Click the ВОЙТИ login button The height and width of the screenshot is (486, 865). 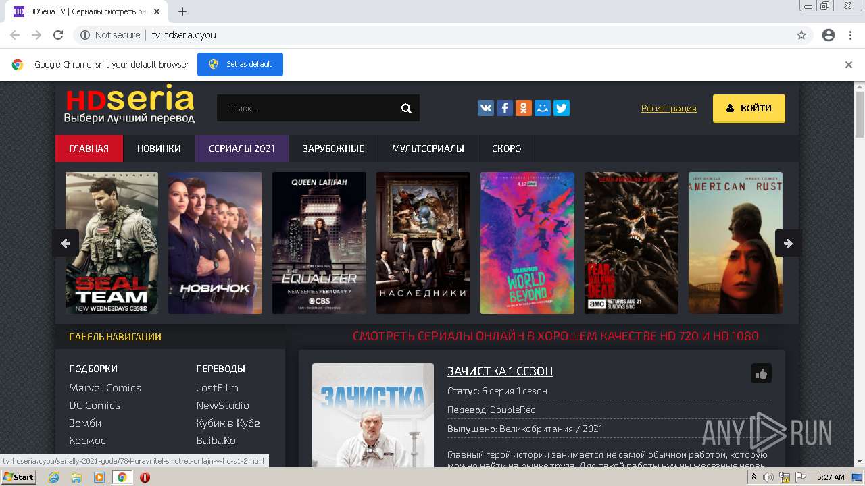749,108
